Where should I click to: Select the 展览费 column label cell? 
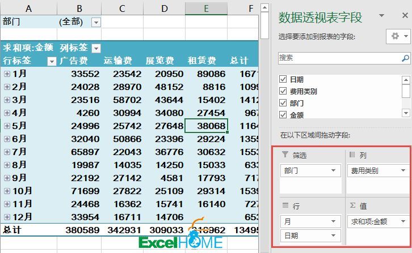(164, 61)
